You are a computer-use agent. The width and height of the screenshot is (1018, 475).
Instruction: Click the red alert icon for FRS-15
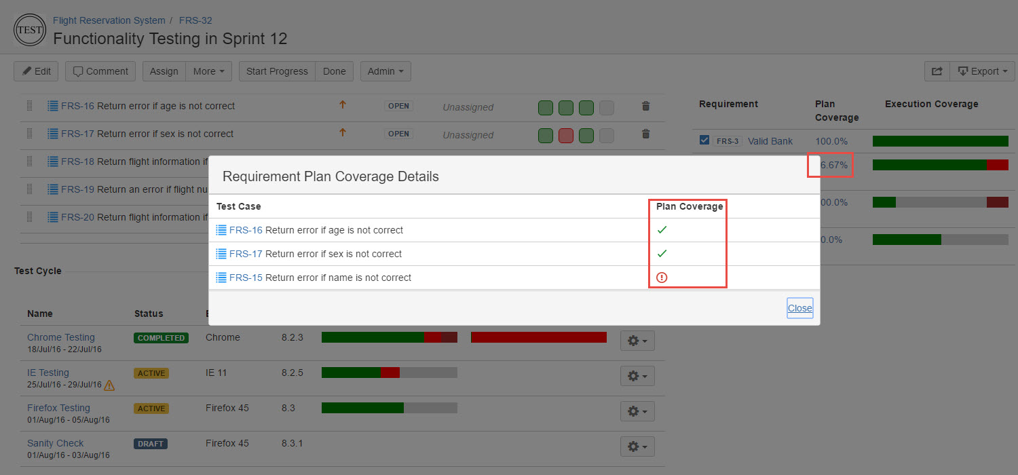click(662, 278)
